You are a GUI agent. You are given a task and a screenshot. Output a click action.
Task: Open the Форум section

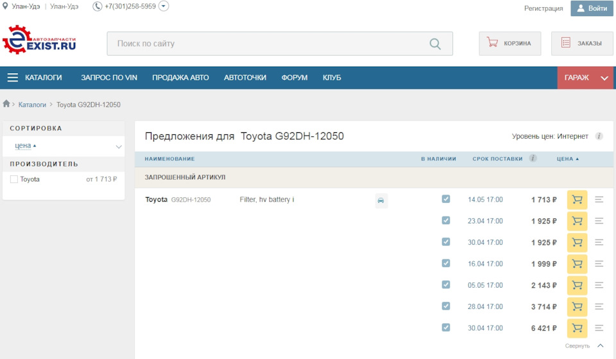(295, 78)
